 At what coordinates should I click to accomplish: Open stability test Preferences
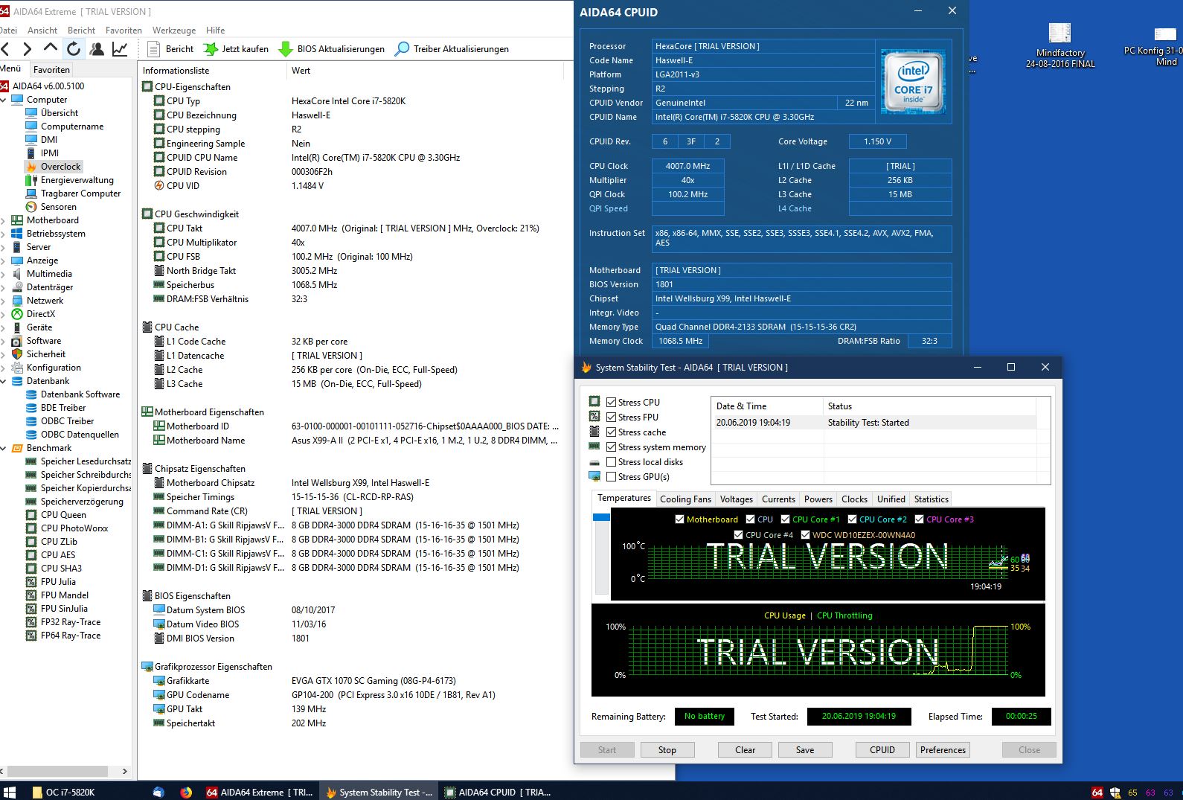click(x=943, y=750)
